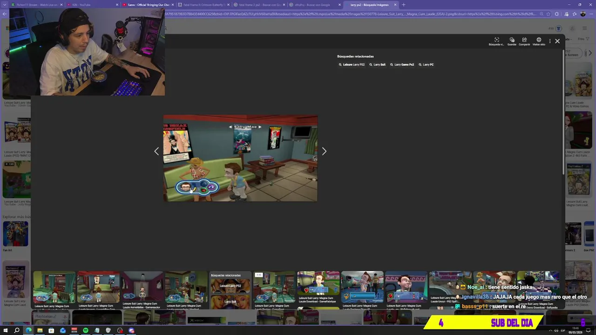This screenshot has height=335, width=596.
Task: Save the image with Guardar icon
Action: [x=512, y=41]
